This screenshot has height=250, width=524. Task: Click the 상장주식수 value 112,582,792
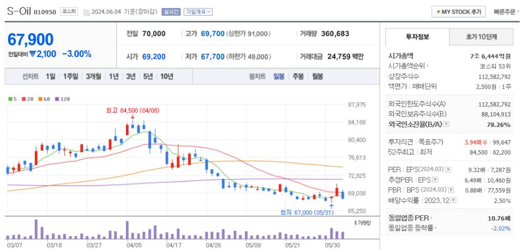[x=495, y=77]
